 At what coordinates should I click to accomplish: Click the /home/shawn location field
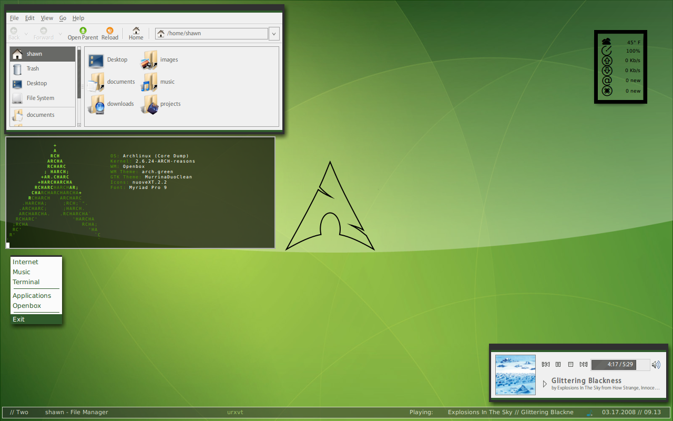(211, 34)
